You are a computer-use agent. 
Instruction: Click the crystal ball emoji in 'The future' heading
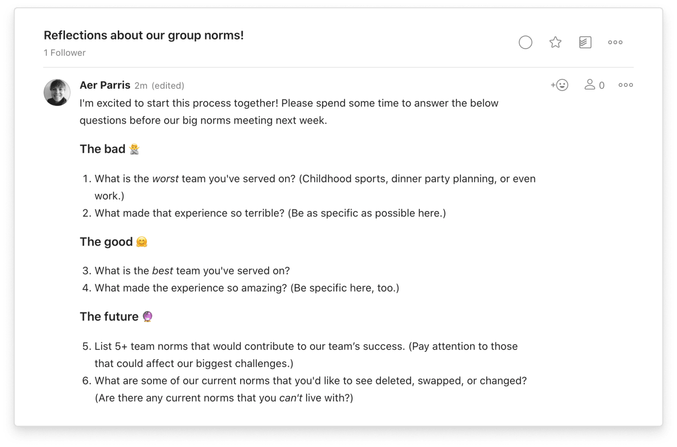pos(147,316)
